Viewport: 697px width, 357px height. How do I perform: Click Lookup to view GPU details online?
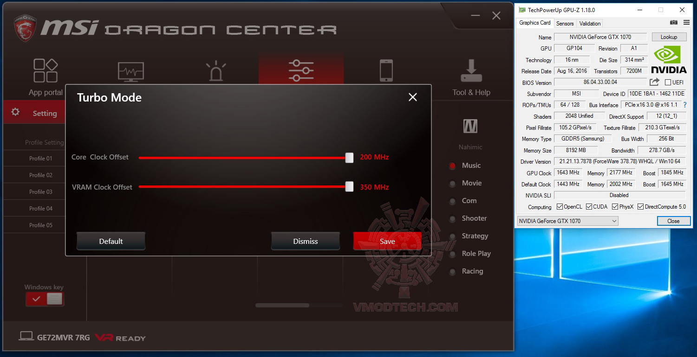pos(669,37)
